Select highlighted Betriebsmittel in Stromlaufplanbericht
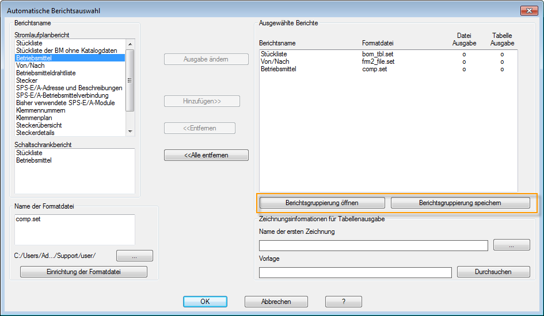The width and height of the screenshot is (544, 316). click(x=70, y=58)
